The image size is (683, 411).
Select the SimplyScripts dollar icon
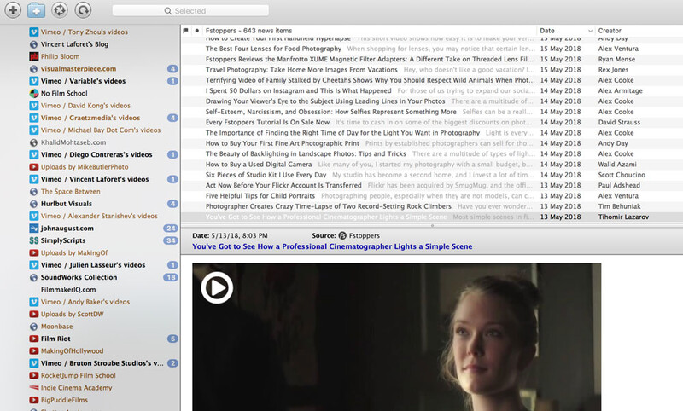click(x=33, y=240)
